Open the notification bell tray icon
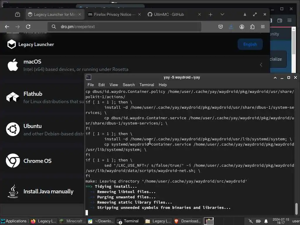This screenshot has width=300, height=225. point(266,221)
